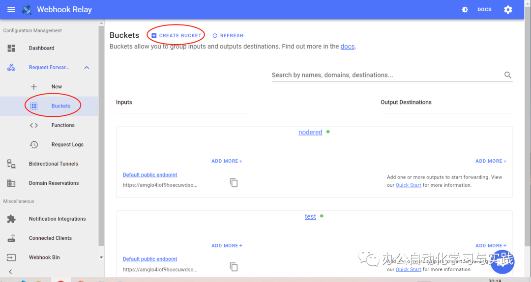This screenshot has height=282, width=531.
Task: Click ADD MORE output for test
Action: 491,246
